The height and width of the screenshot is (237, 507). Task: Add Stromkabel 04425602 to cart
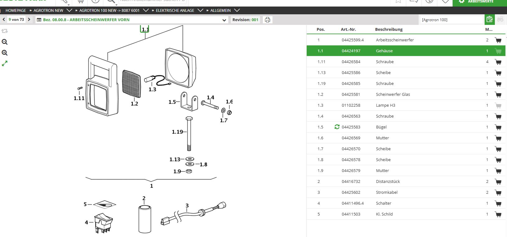(x=498, y=193)
